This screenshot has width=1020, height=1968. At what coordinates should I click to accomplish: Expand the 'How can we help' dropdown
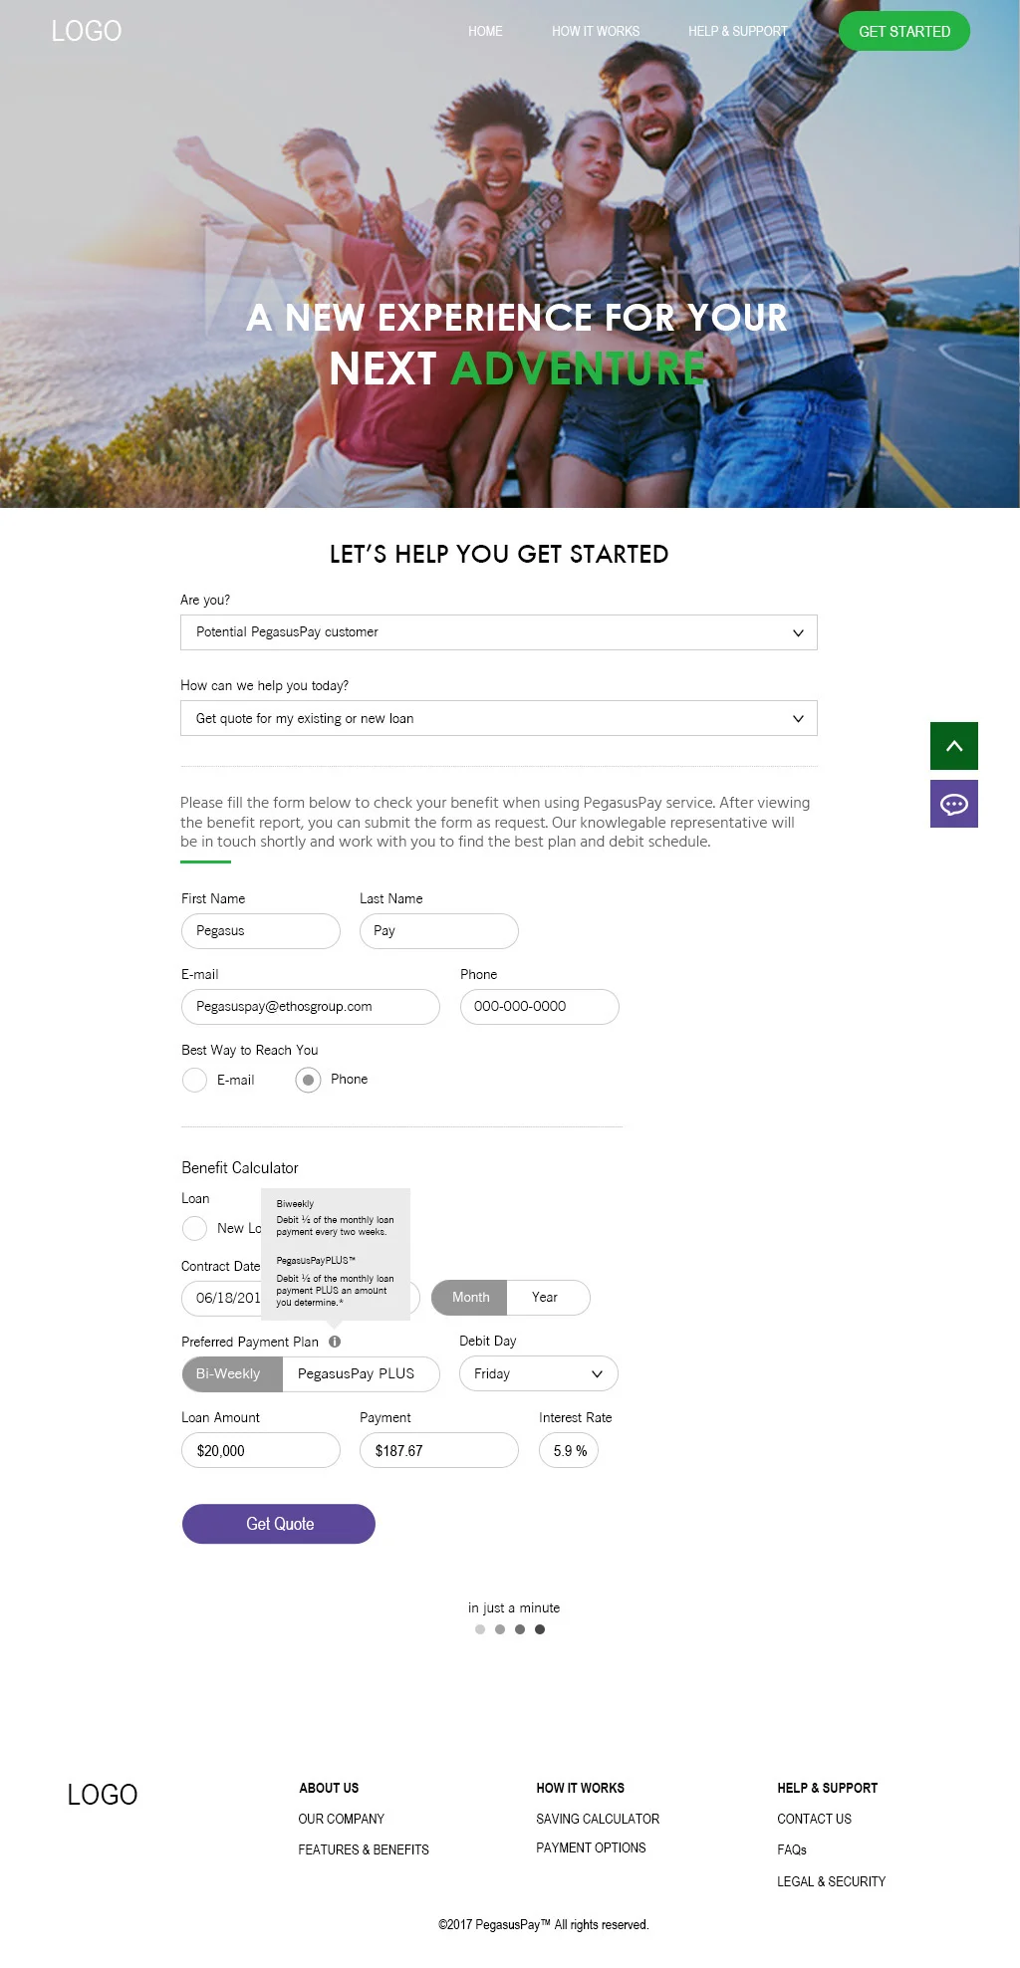tap(498, 718)
